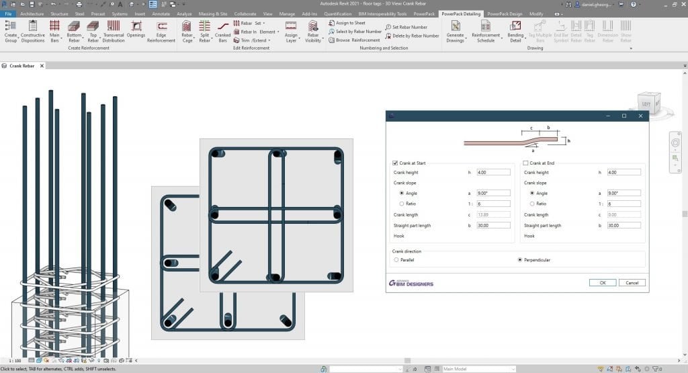The image size is (688, 373).
Task: Open the File menu
Action: (8, 13)
